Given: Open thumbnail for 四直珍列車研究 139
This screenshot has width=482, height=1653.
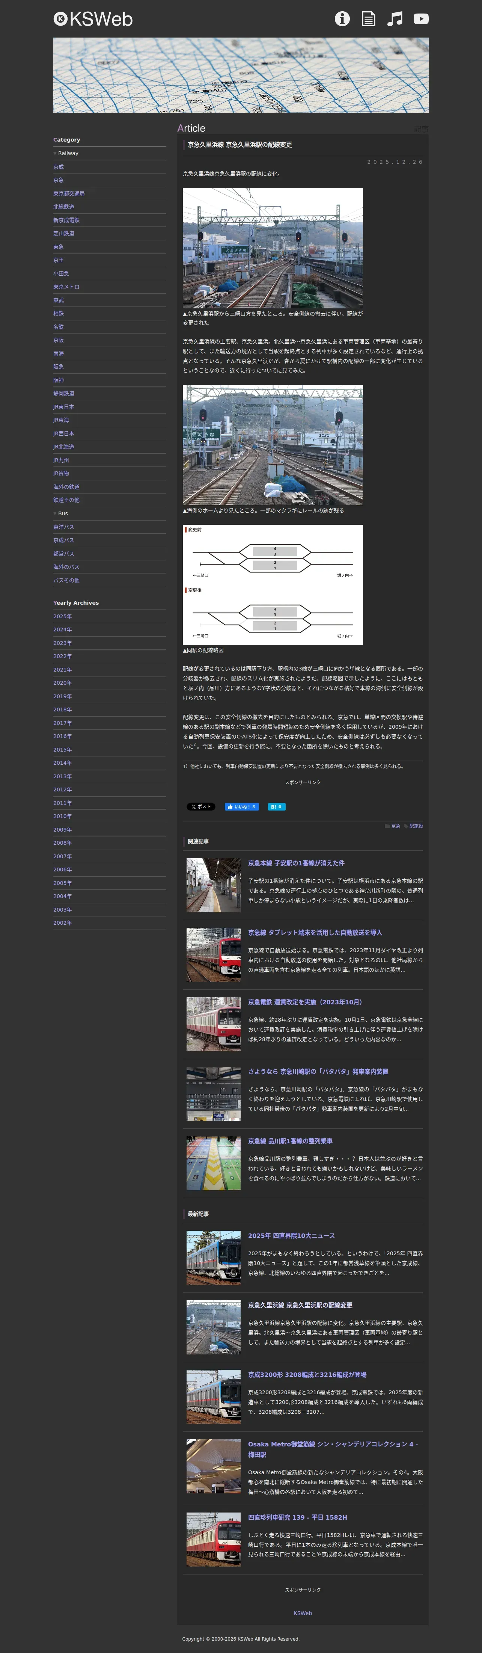Looking at the screenshot, I should click(x=214, y=1540).
